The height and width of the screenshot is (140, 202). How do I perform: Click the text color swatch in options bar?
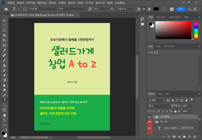coord(156,9)
